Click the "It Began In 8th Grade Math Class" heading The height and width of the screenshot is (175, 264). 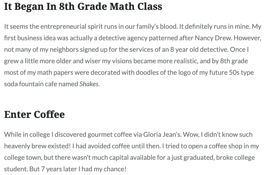tap(83, 6)
